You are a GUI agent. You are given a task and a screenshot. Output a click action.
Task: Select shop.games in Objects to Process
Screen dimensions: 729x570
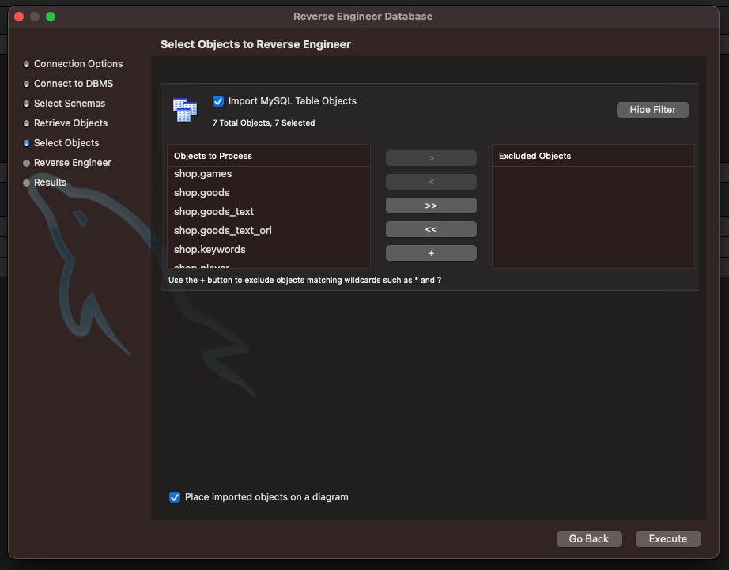pyautogui.click(x=269, y=173)
